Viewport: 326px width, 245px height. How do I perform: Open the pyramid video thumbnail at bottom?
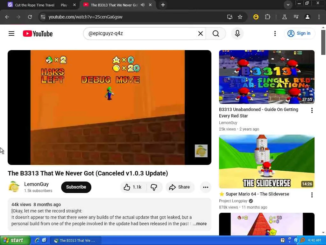click(x=266, y=224)
